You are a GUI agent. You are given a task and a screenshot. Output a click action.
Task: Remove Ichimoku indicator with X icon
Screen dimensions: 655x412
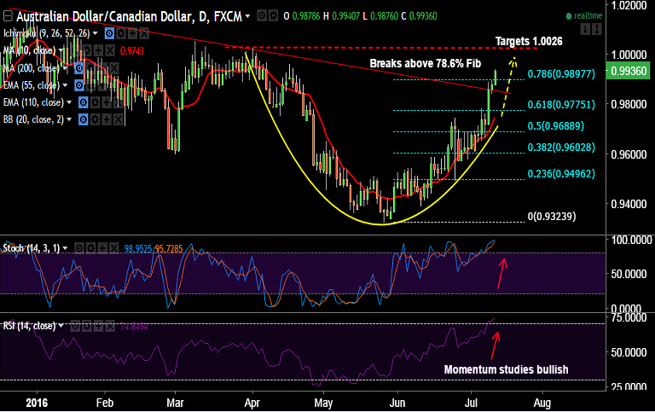point(143,33)
